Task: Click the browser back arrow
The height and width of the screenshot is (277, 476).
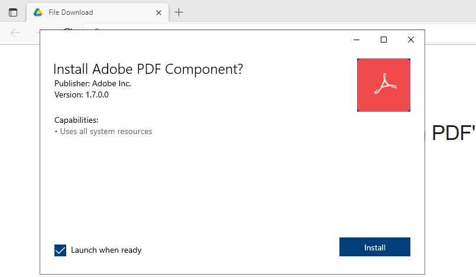Action: pos(15,32)
